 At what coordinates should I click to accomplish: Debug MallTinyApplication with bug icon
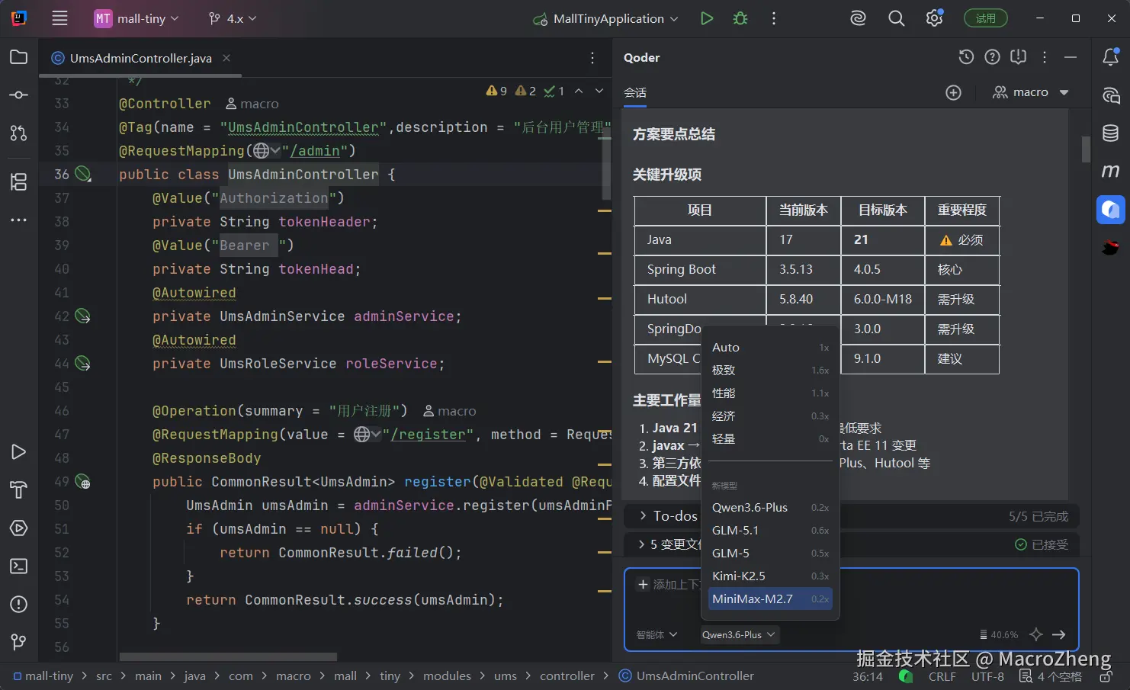coord(740,18)
